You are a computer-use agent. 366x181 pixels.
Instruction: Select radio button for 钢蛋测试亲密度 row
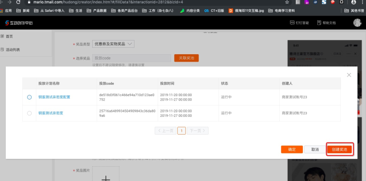click(29, 113)
